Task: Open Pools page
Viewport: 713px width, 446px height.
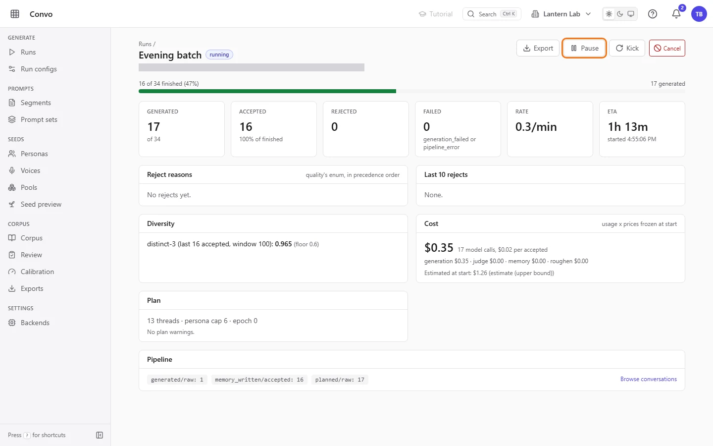Action: pyautogui.click(x=55, y=187)
